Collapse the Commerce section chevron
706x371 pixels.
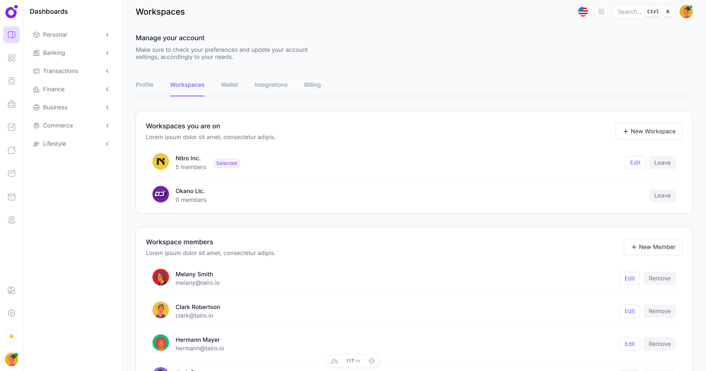pyautogui.click(x=107, y=126)
